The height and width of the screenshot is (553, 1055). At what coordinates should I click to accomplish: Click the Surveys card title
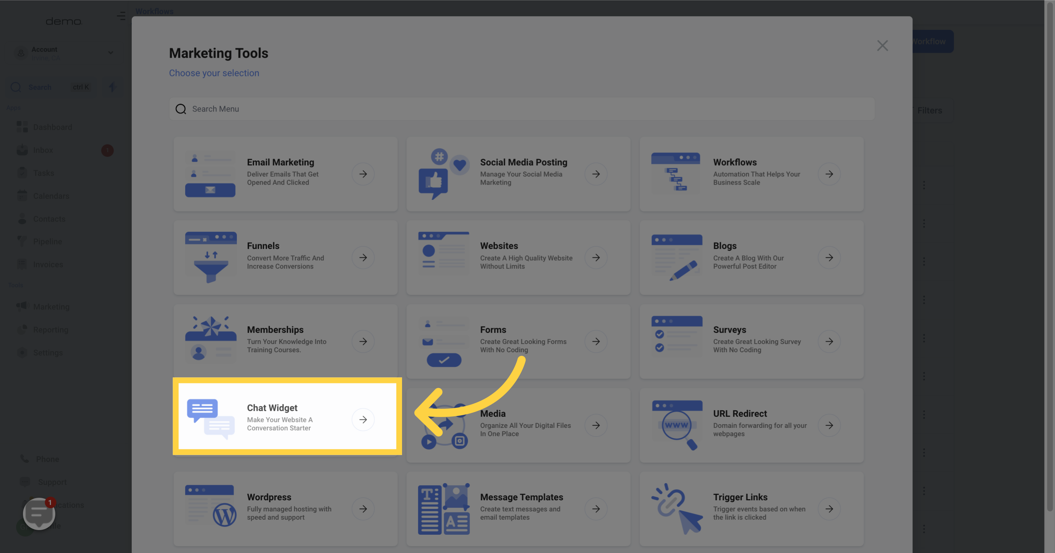[x=729, y=330]
